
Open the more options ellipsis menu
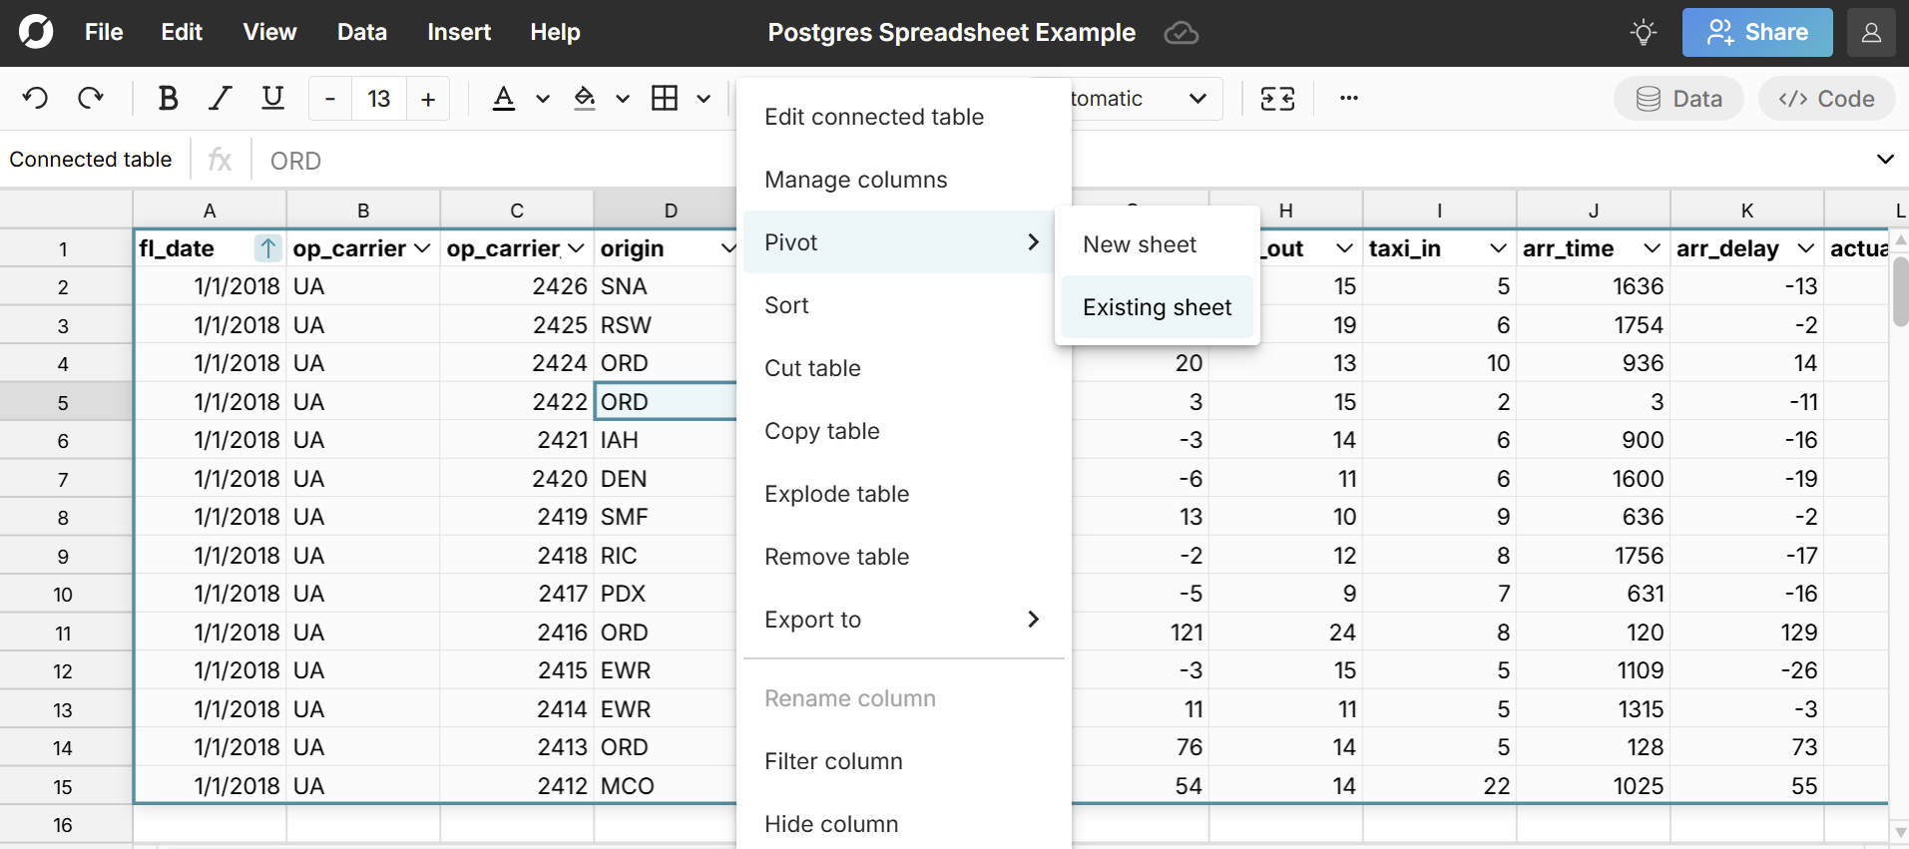pyautogui.click(x=1349, y=98)
